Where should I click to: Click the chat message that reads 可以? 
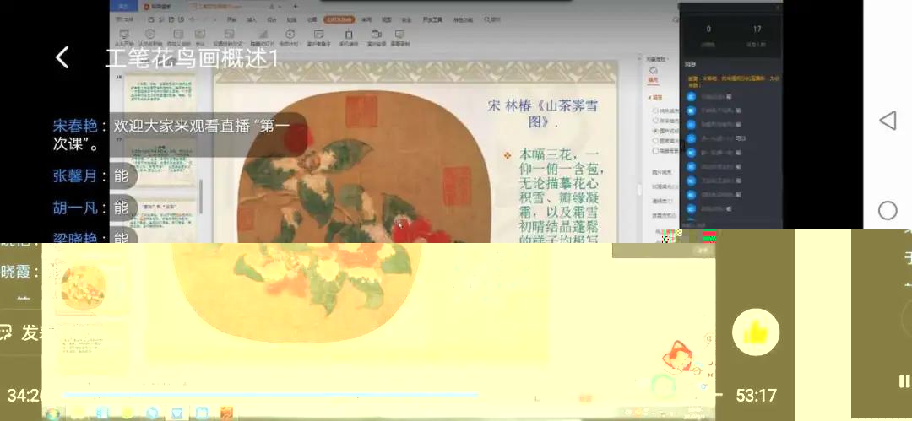(742, 138)
